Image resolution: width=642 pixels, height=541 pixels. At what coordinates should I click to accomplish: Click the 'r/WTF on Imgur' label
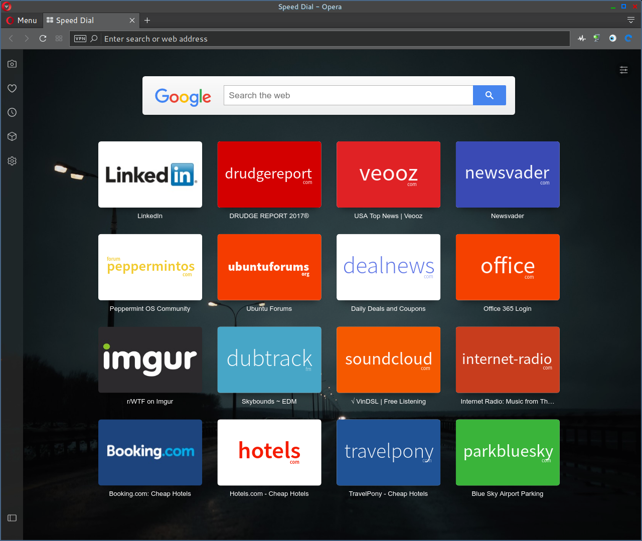150,402
